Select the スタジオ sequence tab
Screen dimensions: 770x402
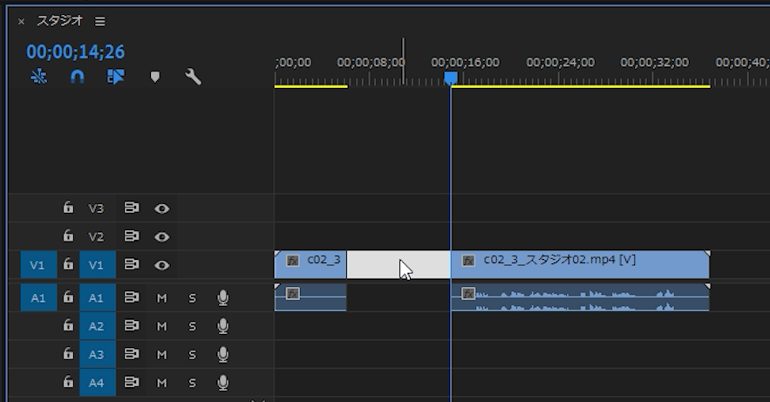(x=60, y=21)
